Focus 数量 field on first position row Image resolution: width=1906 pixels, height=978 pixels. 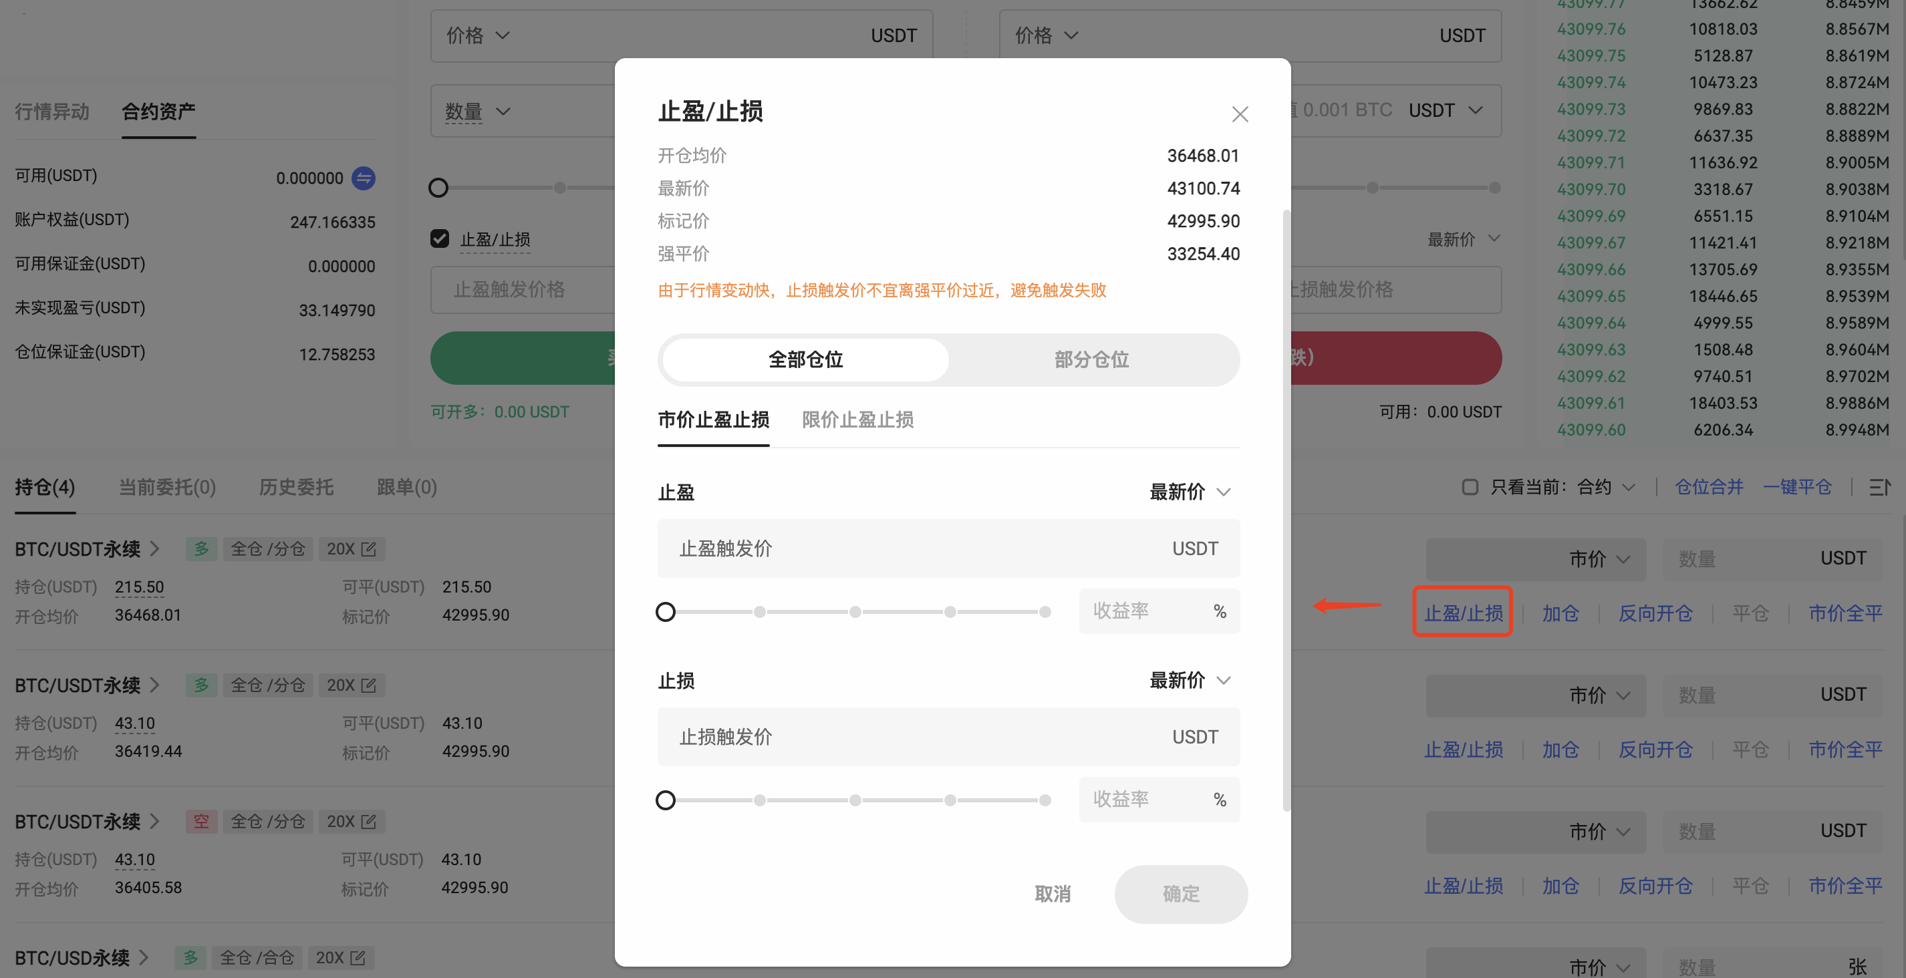(x=1772, y=559)
